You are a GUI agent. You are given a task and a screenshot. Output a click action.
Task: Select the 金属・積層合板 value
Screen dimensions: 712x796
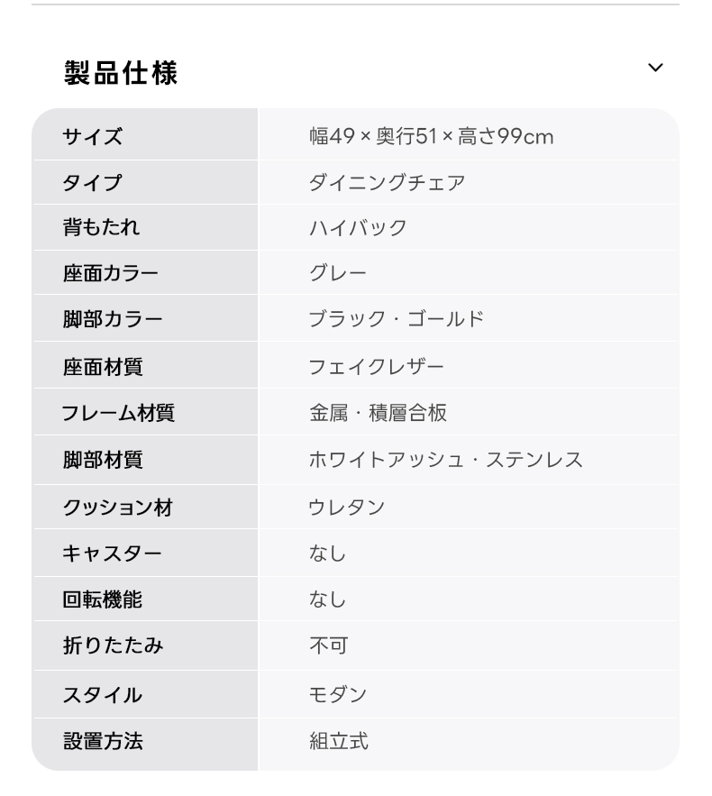378,413
